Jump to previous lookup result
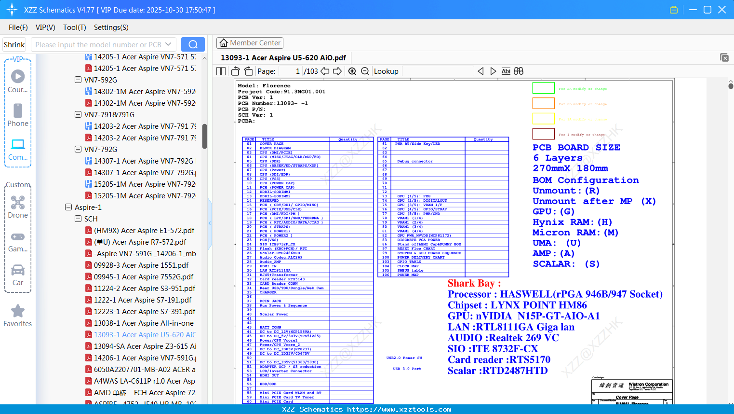This screenshot has width=734, height=414. pos(480,71)
